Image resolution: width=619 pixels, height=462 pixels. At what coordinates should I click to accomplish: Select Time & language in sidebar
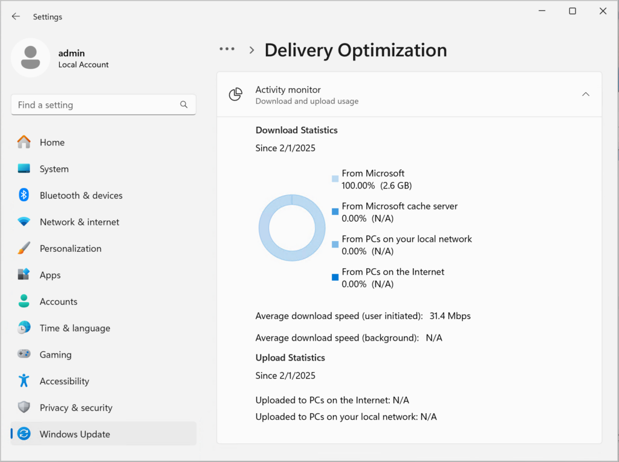coord(103,328)
